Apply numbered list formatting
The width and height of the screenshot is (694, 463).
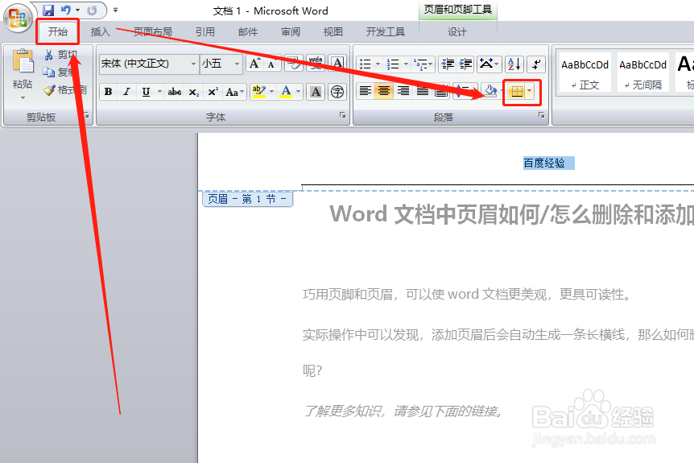(x=393, y=64)
